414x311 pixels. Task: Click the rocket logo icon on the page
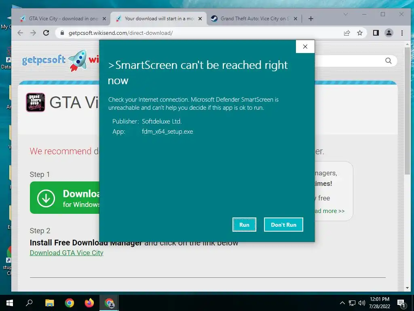coord(78,61)
